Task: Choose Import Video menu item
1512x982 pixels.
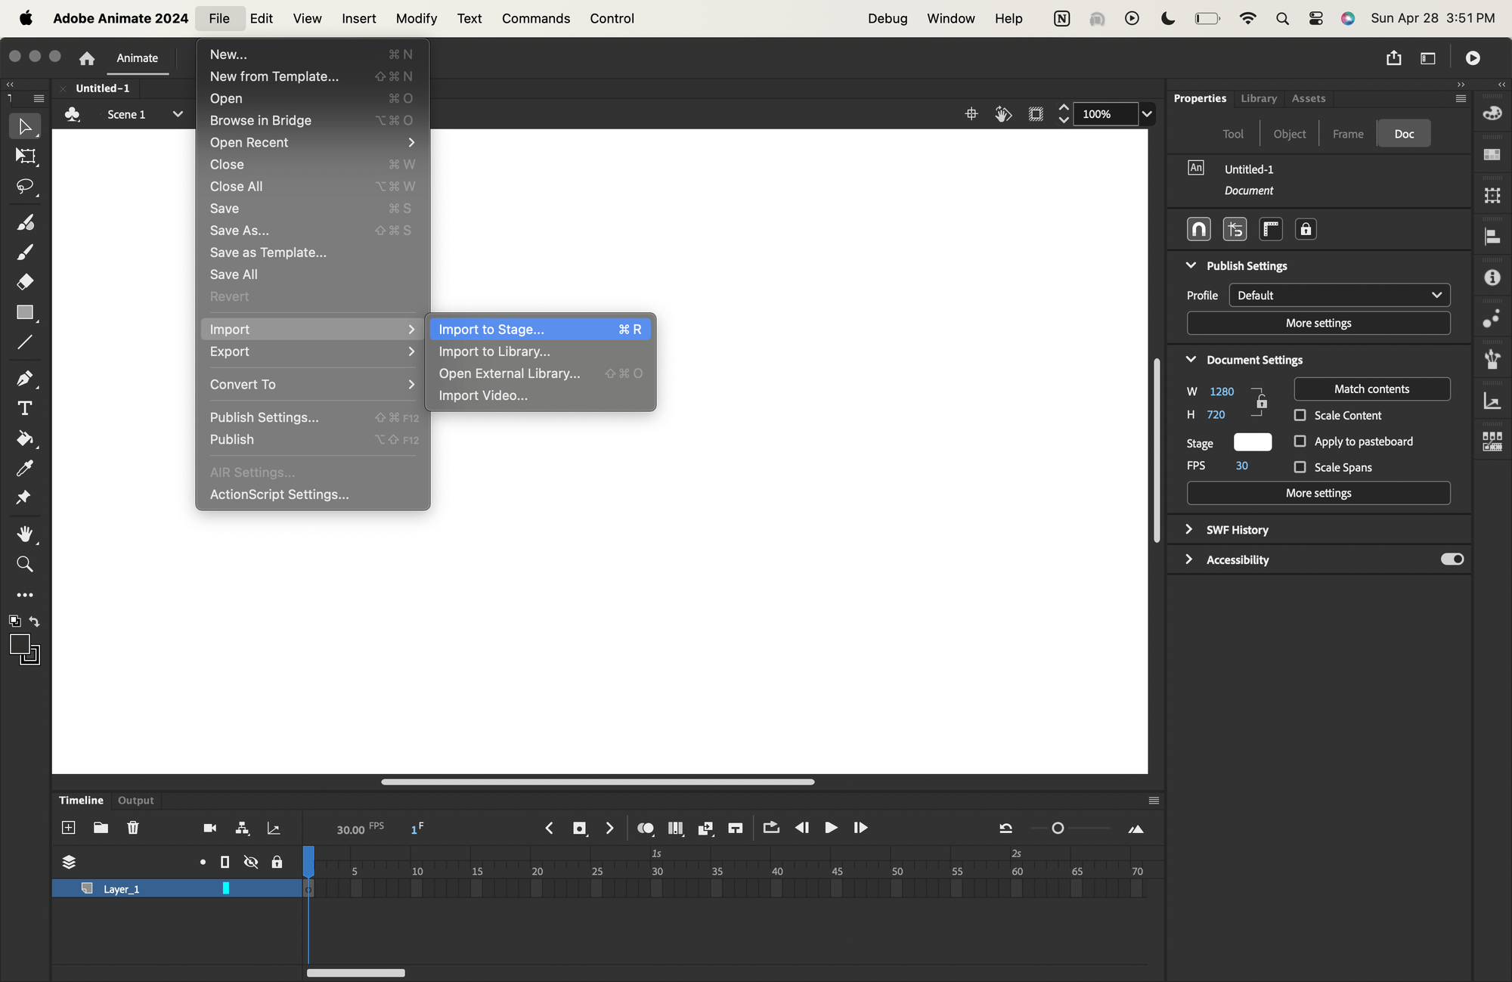Action: click(x=540, y=395)
